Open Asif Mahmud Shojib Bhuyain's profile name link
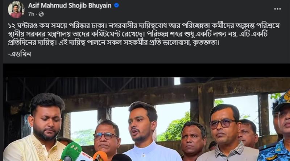 70,5
